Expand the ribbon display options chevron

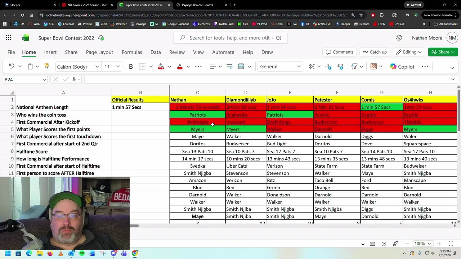(452, 68)
